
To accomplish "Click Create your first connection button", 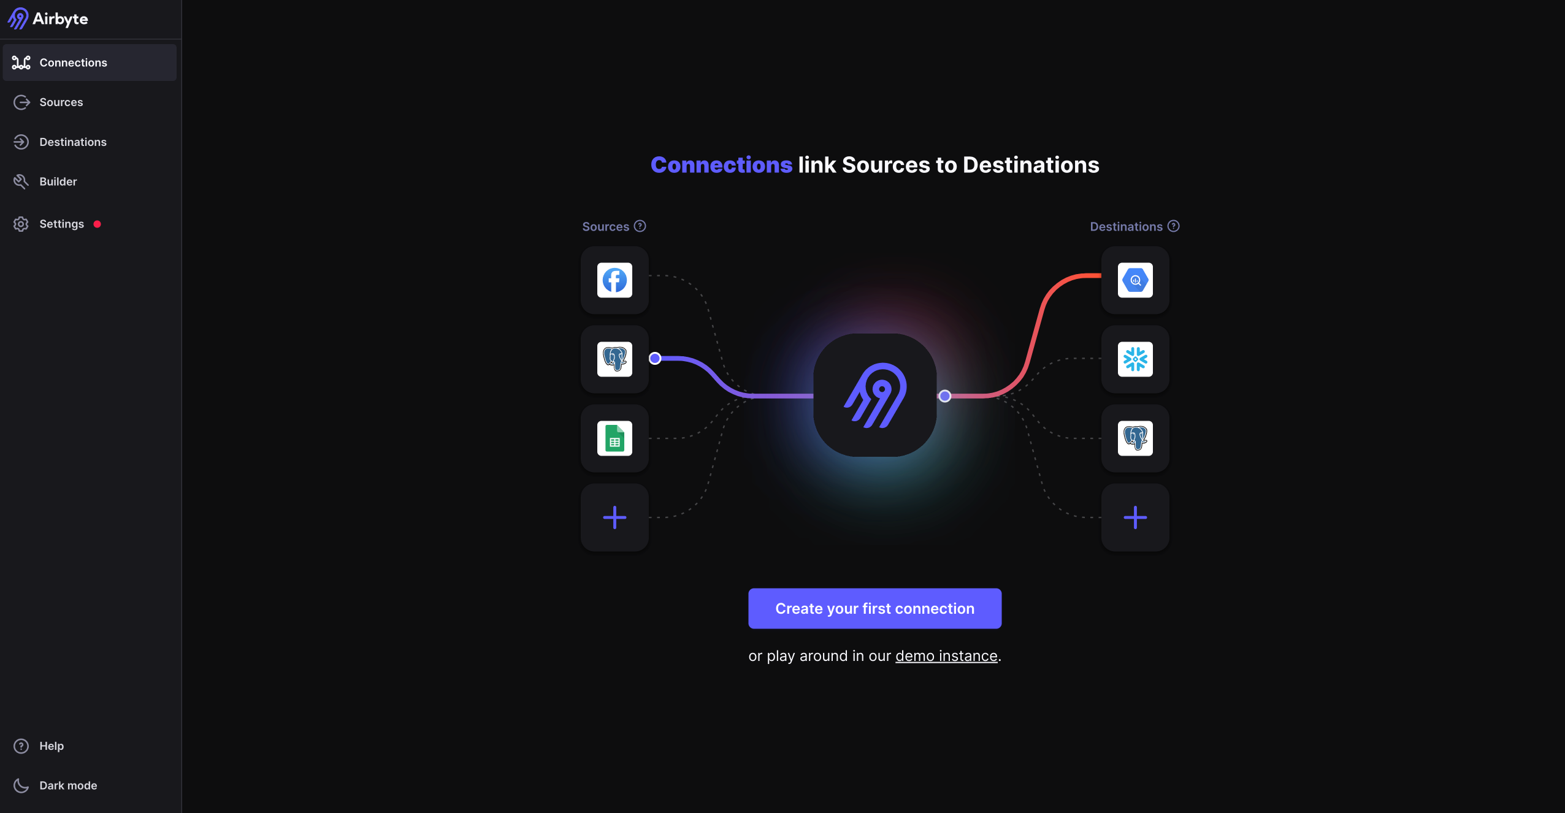I will pos(874,608).
